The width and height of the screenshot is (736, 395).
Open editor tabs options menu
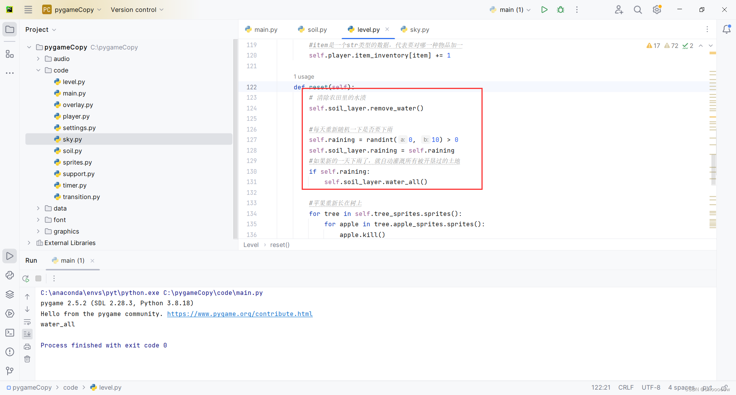click(707, 29)
